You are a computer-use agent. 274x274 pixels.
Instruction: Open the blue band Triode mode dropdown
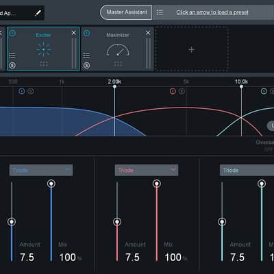[41, 170]
